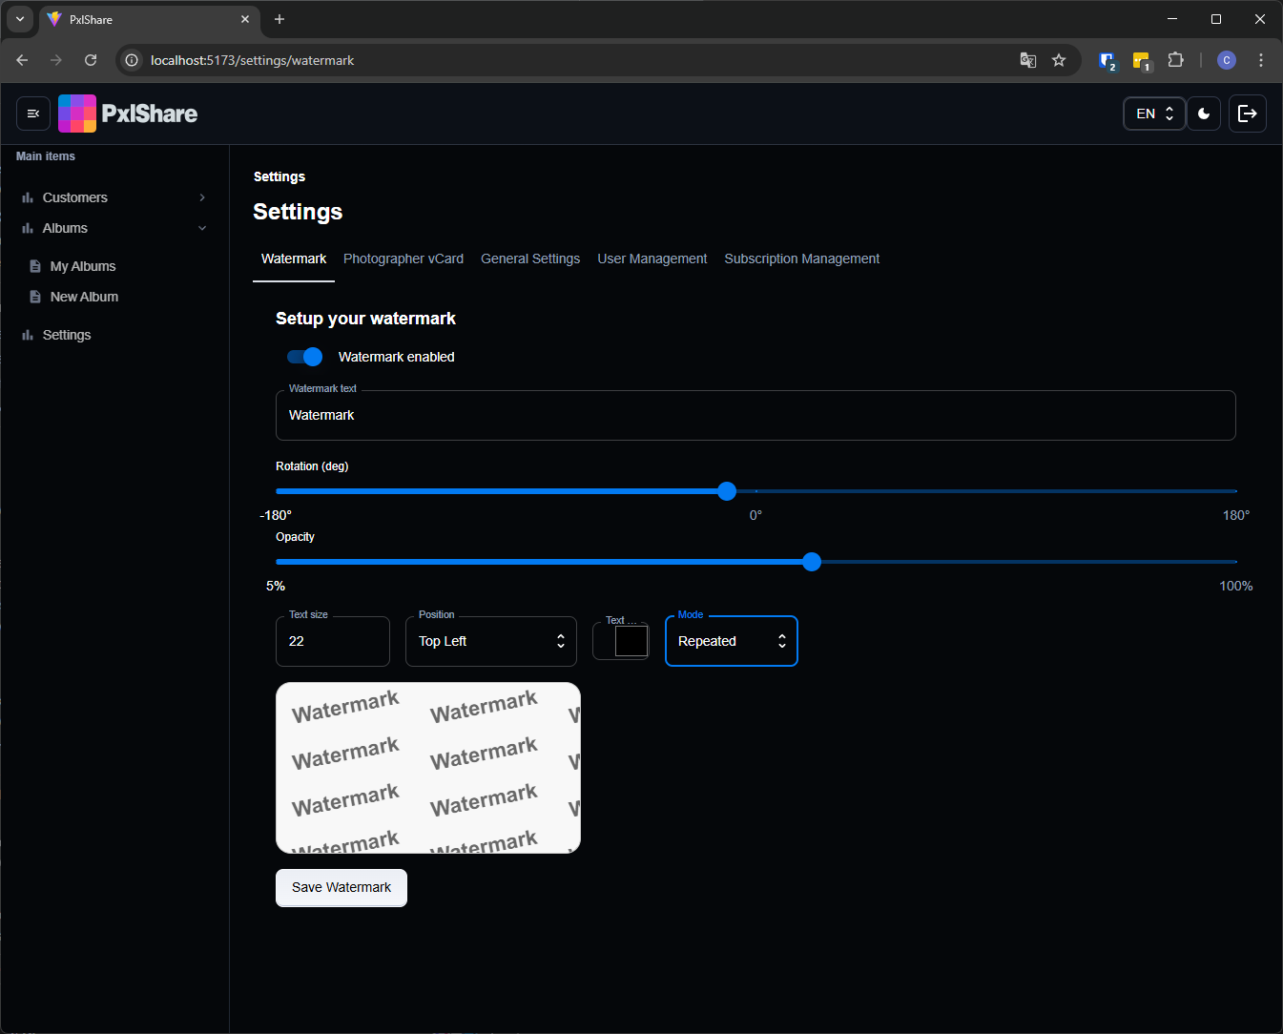This screenshot has height=1034, width=1283.
Task: Open the black text color swatch
Action: pos(631,641)
